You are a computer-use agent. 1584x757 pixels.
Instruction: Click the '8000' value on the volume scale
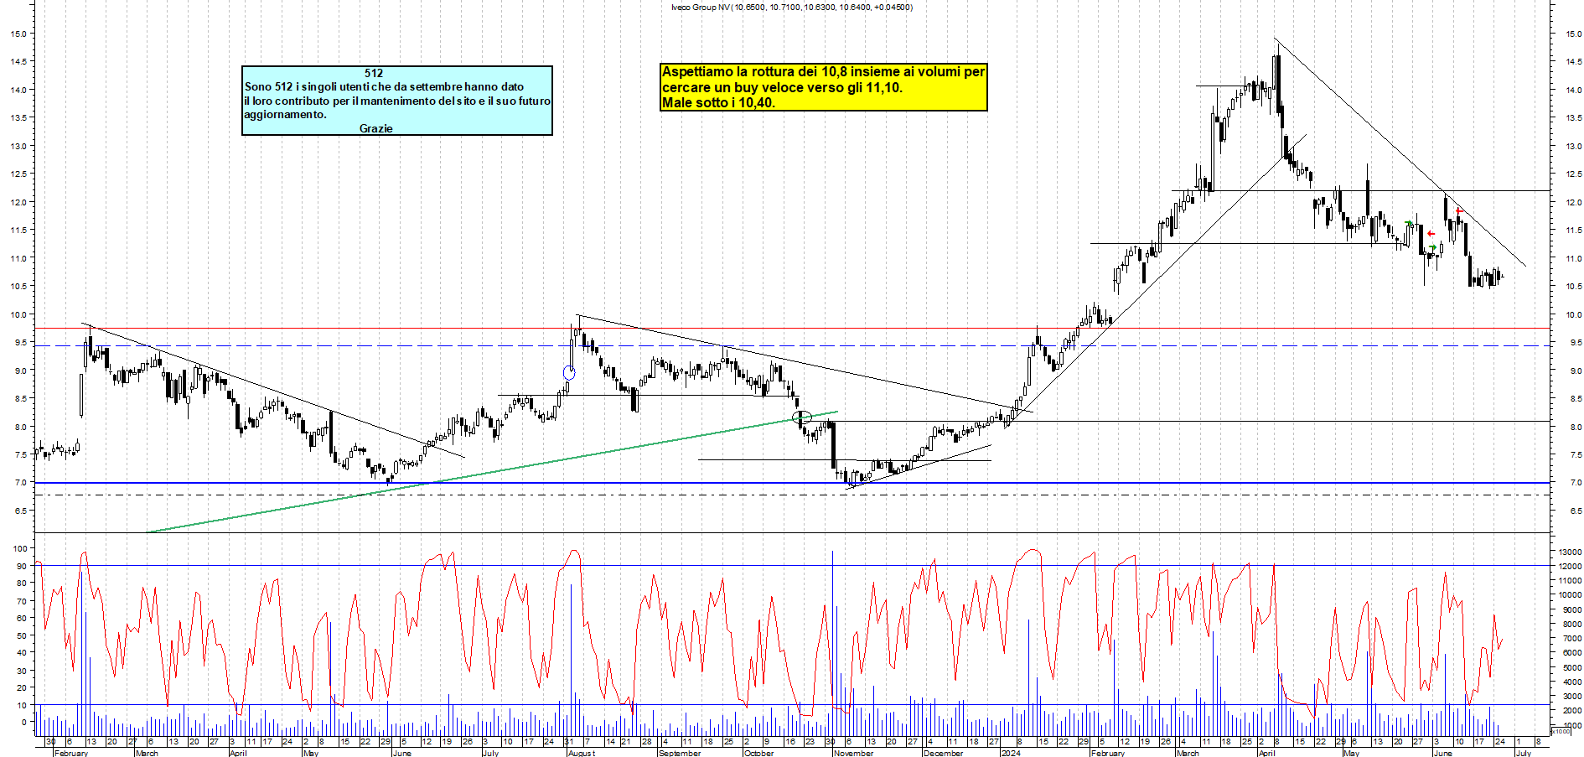tap(1571, 624)
